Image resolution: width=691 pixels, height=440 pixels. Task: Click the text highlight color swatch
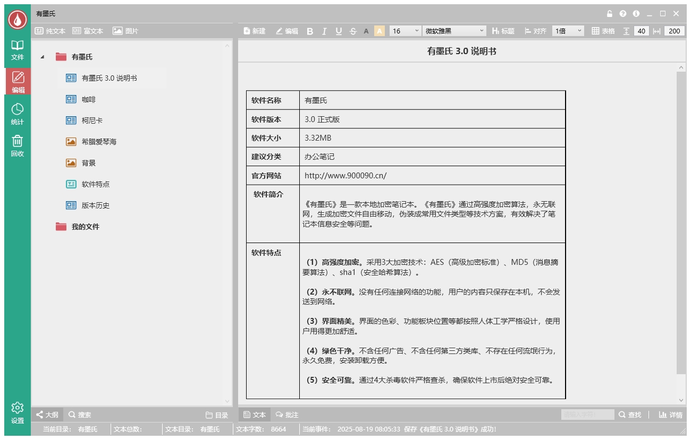(x=379, y=31)
